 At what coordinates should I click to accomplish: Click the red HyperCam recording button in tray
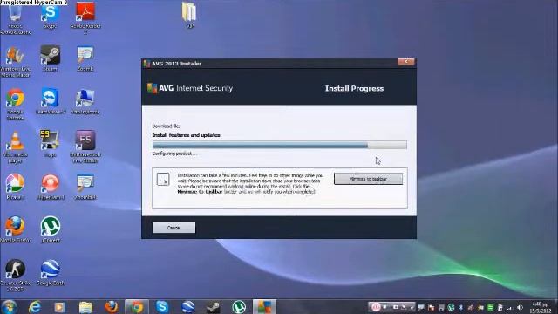click(x=376, y=307)
